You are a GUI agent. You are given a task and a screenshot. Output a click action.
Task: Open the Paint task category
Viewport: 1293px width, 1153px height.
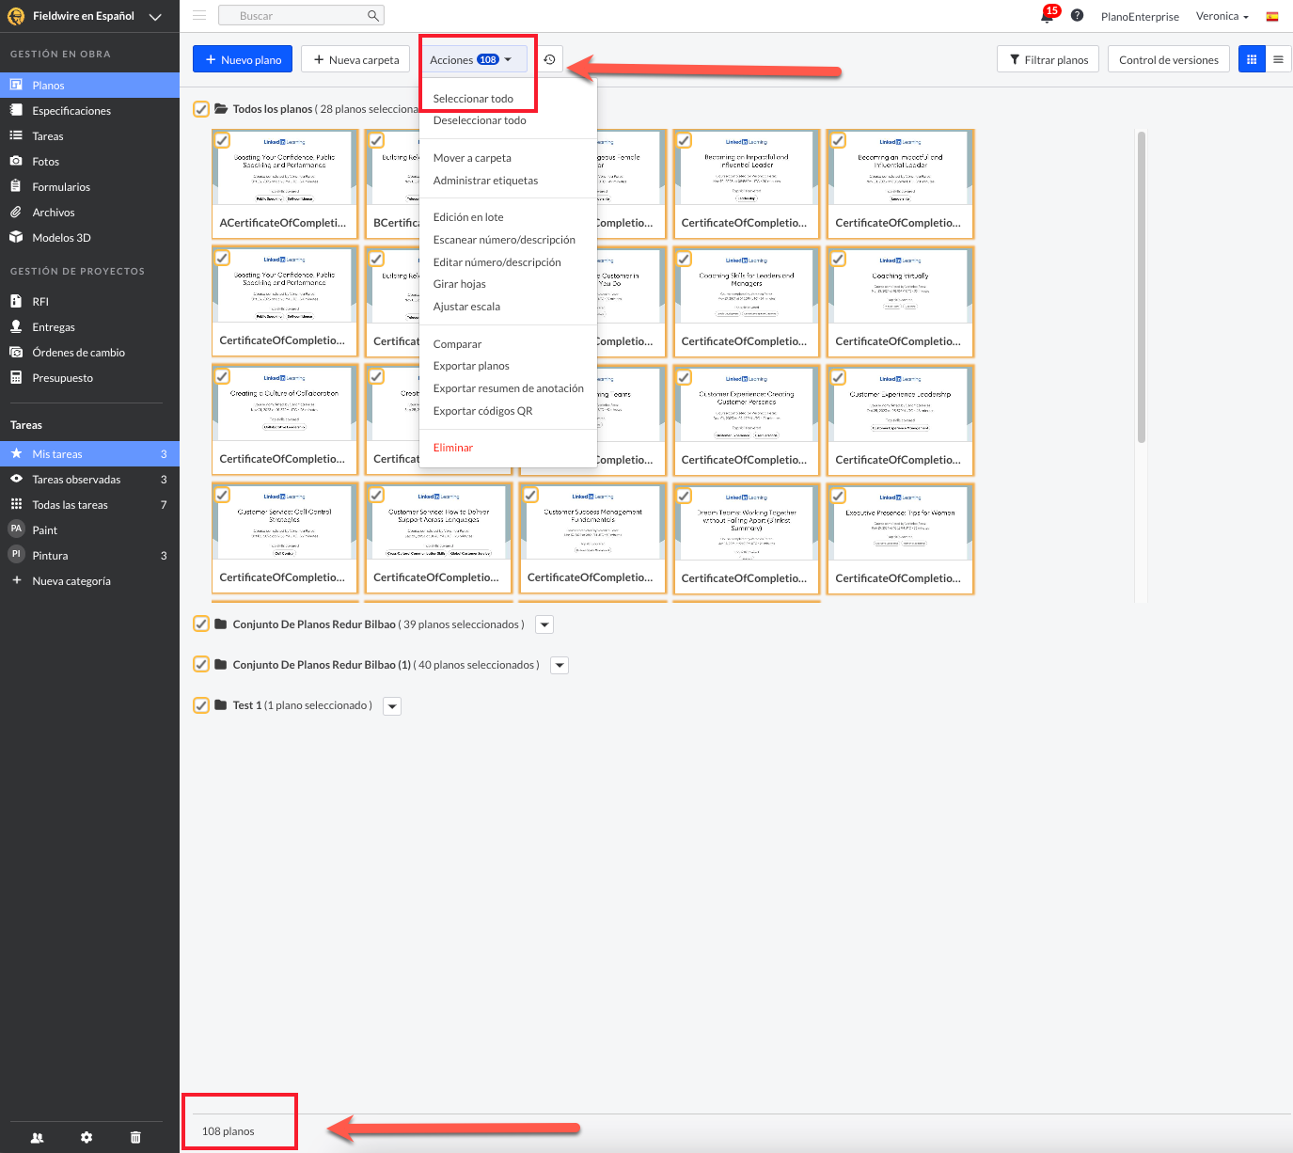[x=89, y=529]
